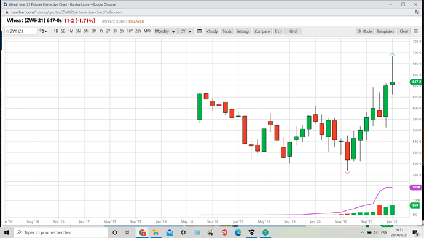Open Windows Settings gear in taskbar
Image resolution: width=424 pixels, height=238 pixels.
click(183, 232)
